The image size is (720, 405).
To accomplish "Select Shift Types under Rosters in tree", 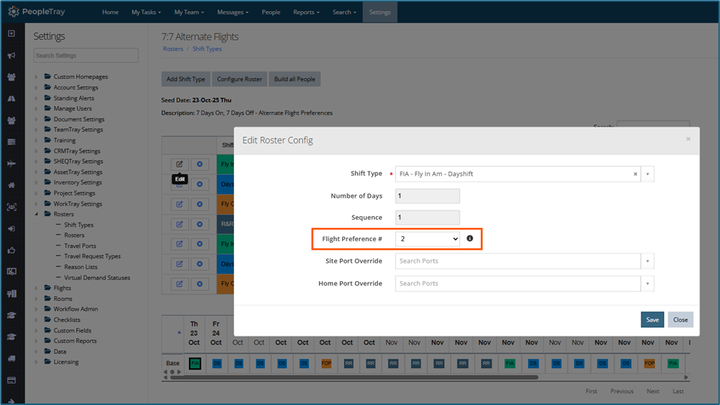I will (x=78, y=224).
